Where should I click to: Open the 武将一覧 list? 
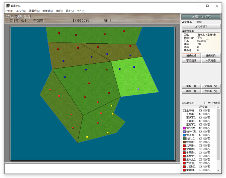[x=191, y=91]
